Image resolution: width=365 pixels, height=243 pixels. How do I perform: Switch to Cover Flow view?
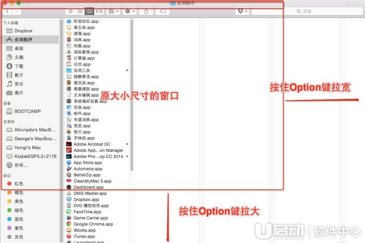click(x=99, y=11)
